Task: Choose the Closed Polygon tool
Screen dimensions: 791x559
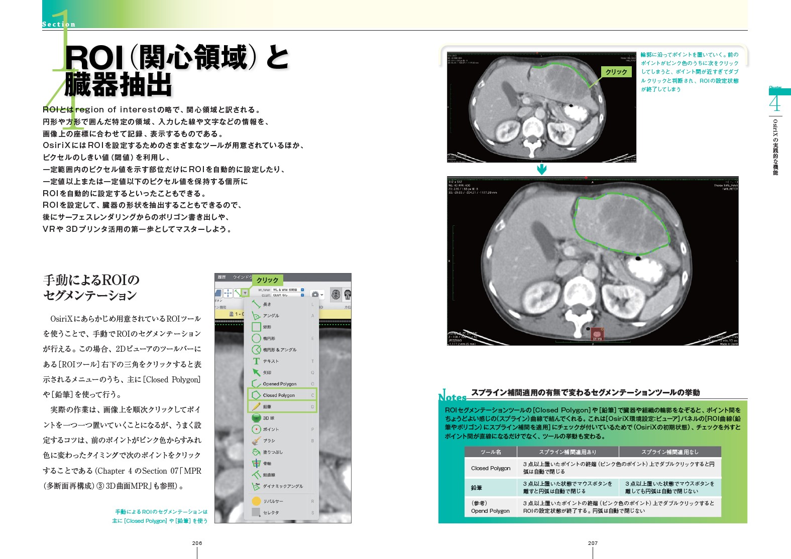Action: click(x=282, y=395)
